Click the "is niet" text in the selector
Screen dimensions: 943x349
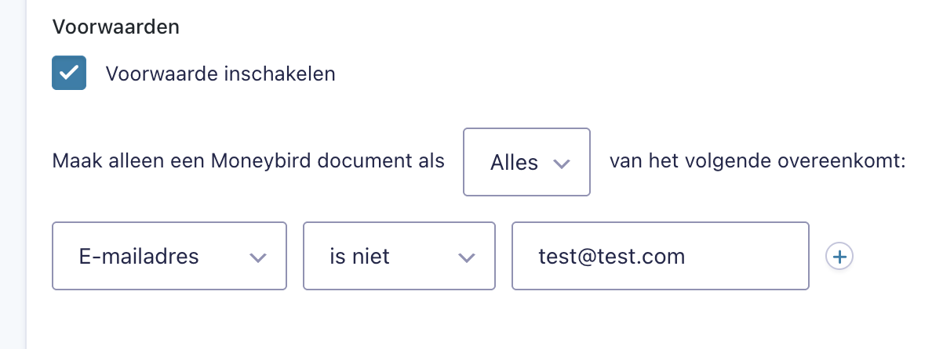click(359, 257)
